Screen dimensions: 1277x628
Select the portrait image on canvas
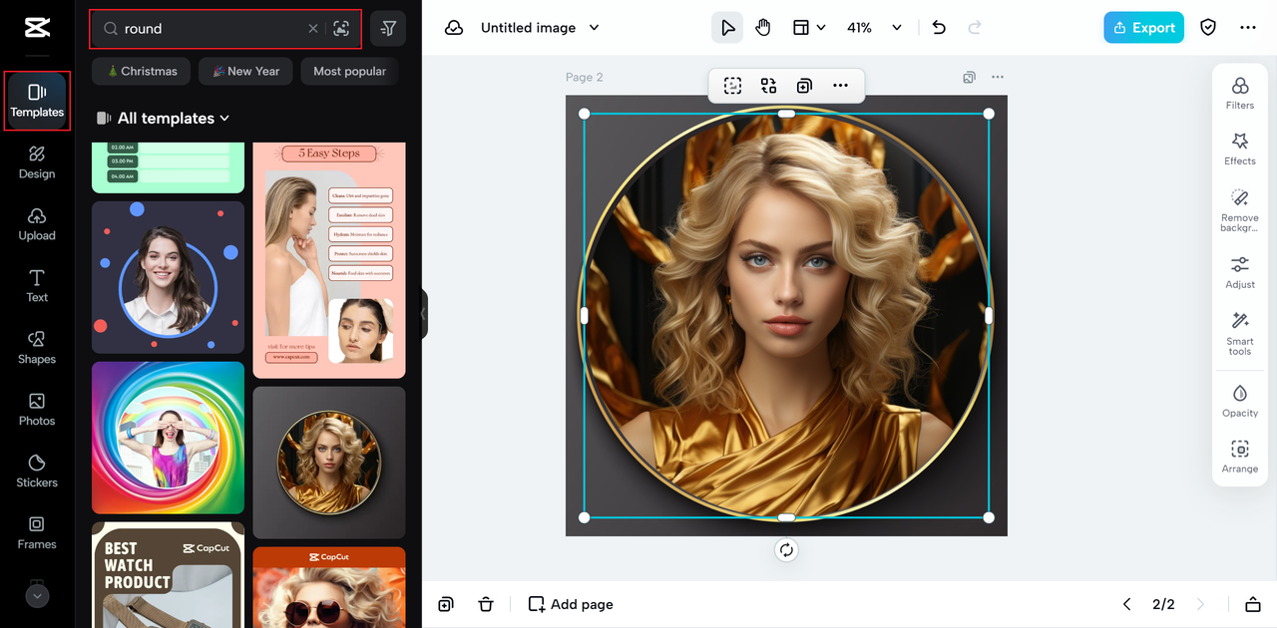point(786,315)
